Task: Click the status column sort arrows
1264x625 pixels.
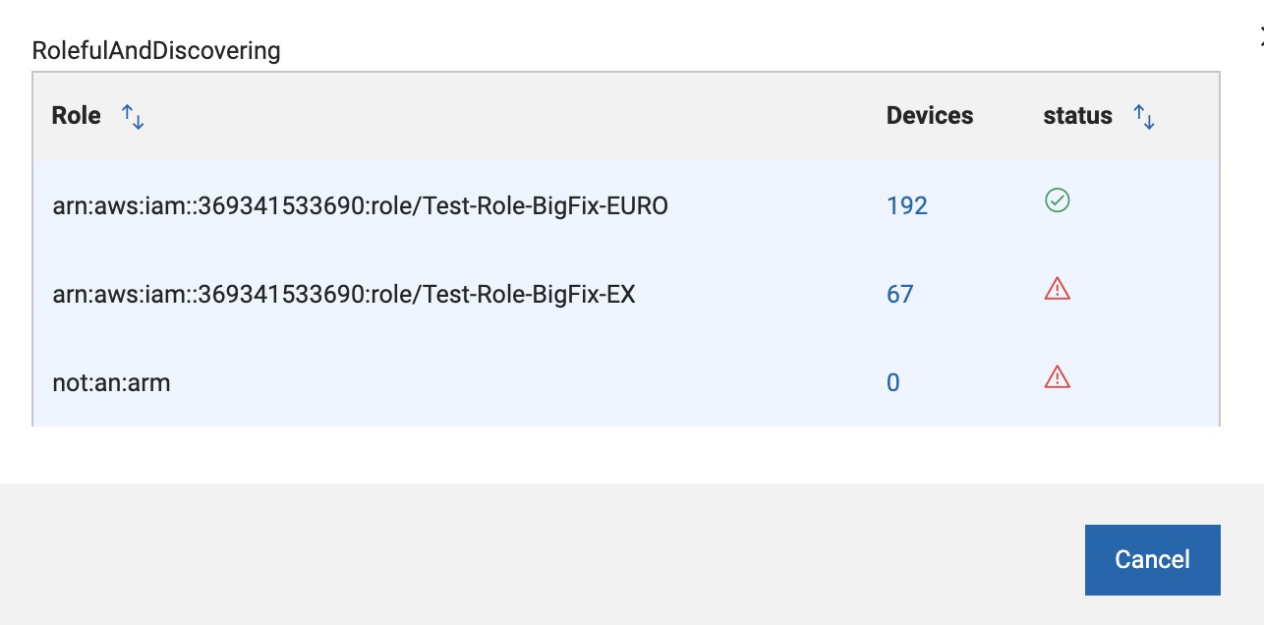Action: [1144, 117]
